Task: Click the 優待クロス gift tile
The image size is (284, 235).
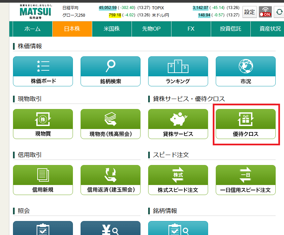Action: click(x=245, y=124)
